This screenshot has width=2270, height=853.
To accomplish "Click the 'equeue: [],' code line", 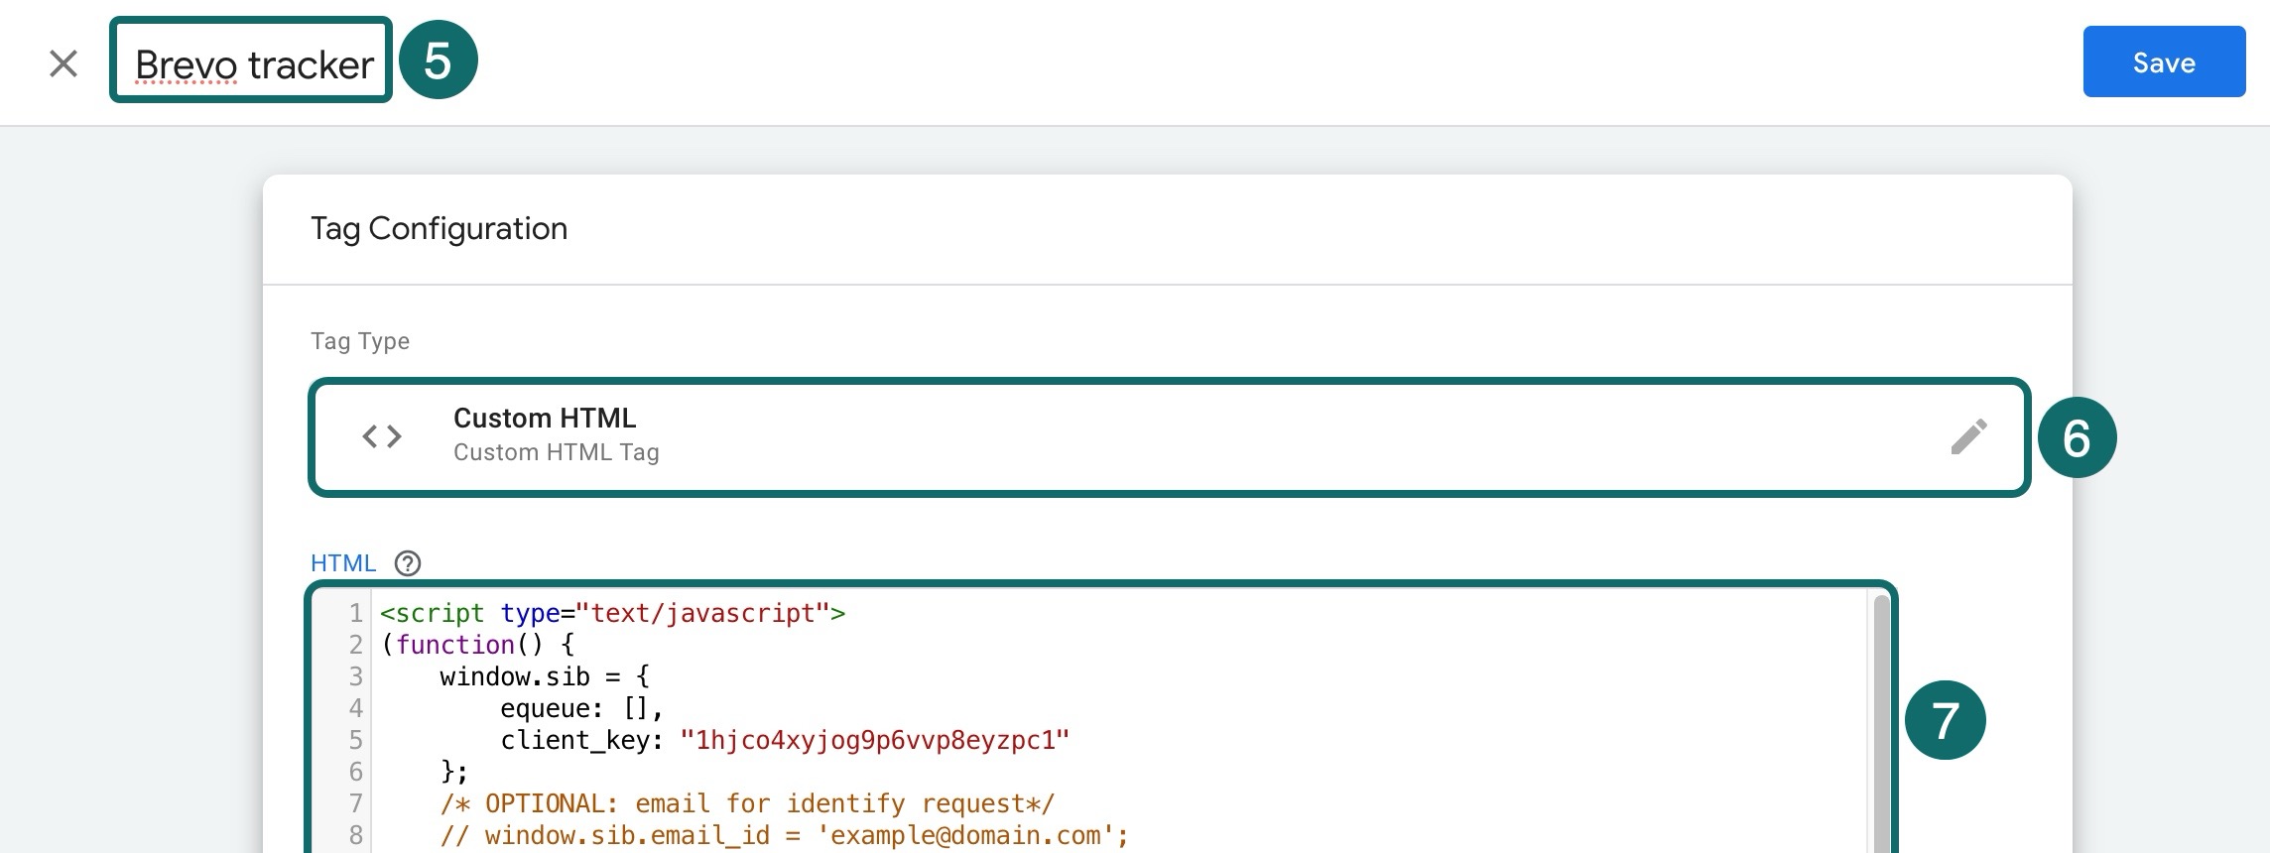I will click(x=582, y=708).
